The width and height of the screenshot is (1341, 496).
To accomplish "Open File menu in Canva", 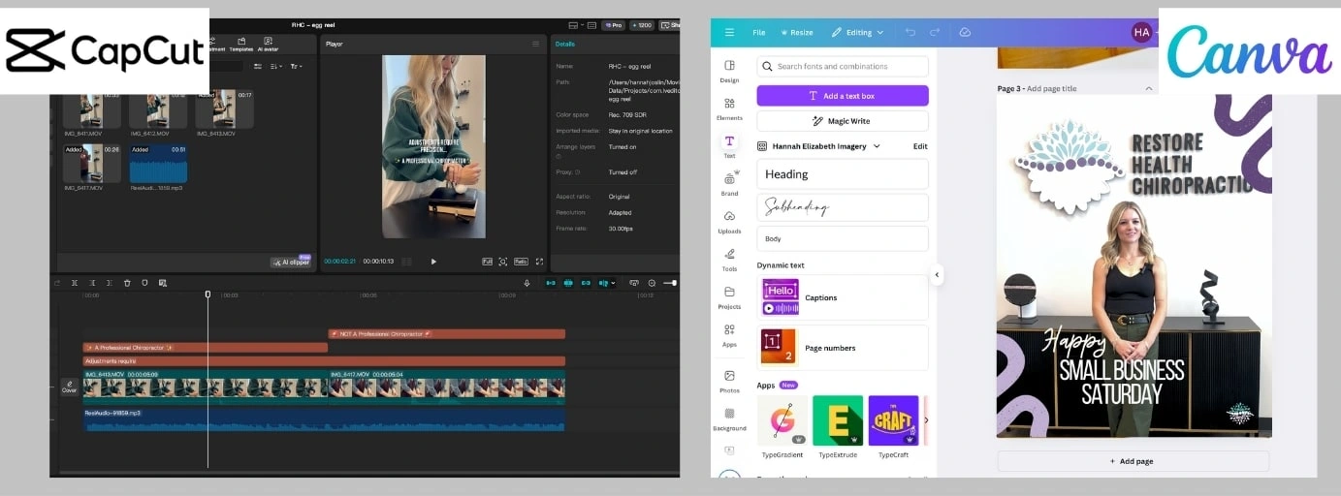I will point(759,32).
